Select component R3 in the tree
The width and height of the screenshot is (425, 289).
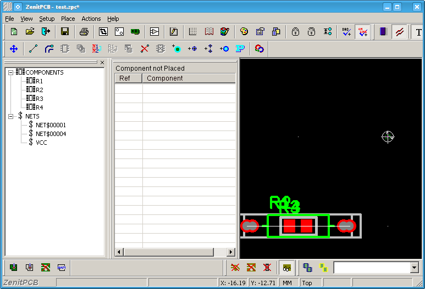pos(39,98)
